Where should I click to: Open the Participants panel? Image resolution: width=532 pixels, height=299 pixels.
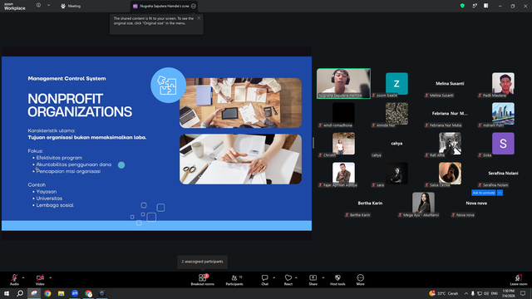click(234, 280)
